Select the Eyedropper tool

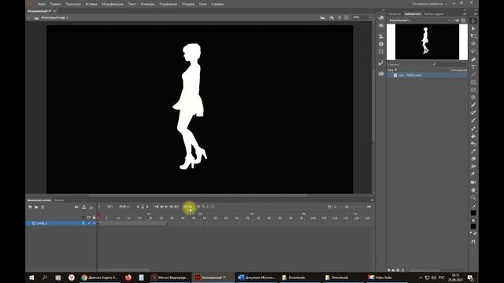point(473,152)
